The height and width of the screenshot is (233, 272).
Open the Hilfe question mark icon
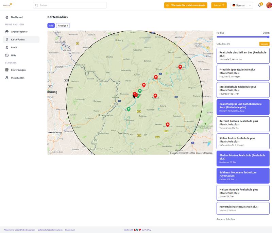coord(7,55)
